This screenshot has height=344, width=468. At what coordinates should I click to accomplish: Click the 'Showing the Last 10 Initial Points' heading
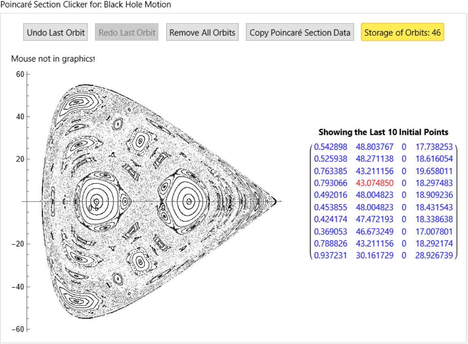point(383,132)
